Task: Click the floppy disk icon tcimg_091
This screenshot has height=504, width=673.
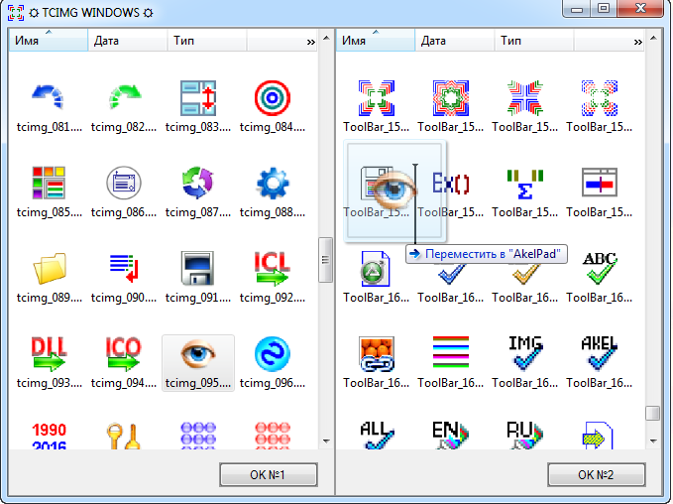Action: 198,268
